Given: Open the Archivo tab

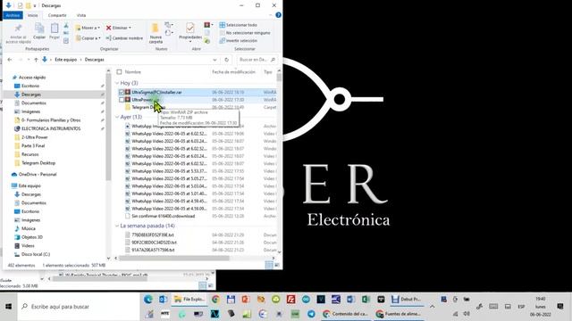Looking at the screenshot, I should pyautogui.click(x=13, y=15).
